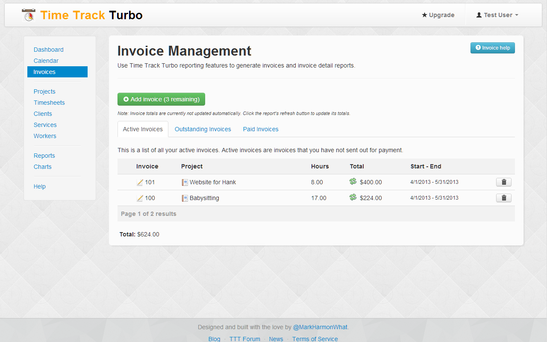Edit invoice 101 using the pencil icon
The width and height of the screenshot is (547, 342).
coord(139,182)
